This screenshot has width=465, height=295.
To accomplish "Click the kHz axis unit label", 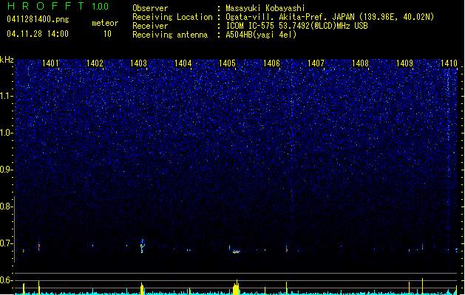I will click(7, 60).
